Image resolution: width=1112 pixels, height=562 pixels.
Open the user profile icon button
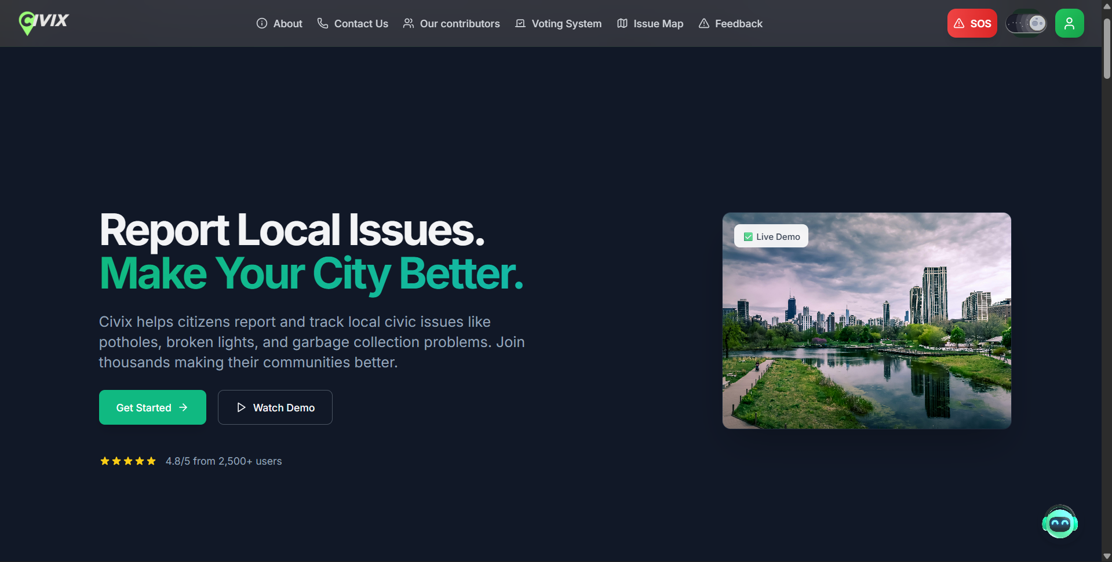pyautogui.click(x=1069, y=23)
